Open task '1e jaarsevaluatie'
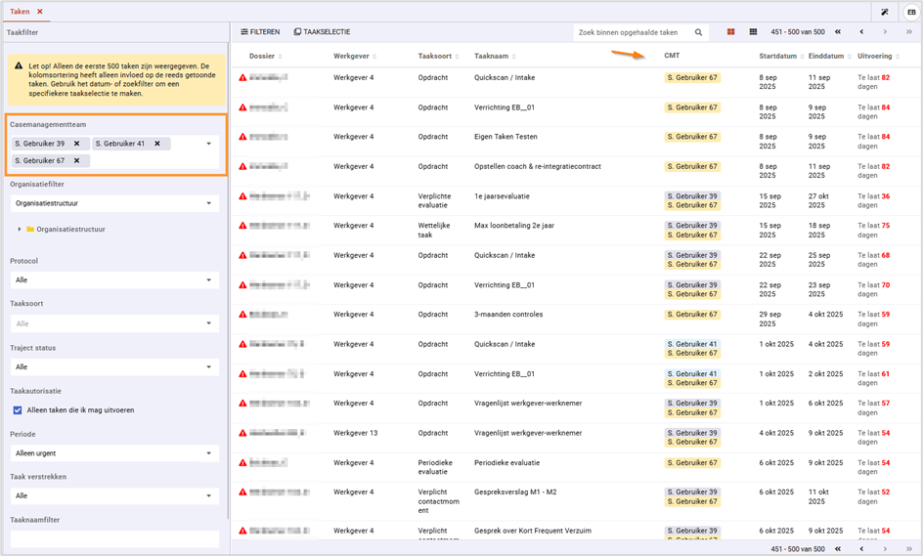 point(502,196)
